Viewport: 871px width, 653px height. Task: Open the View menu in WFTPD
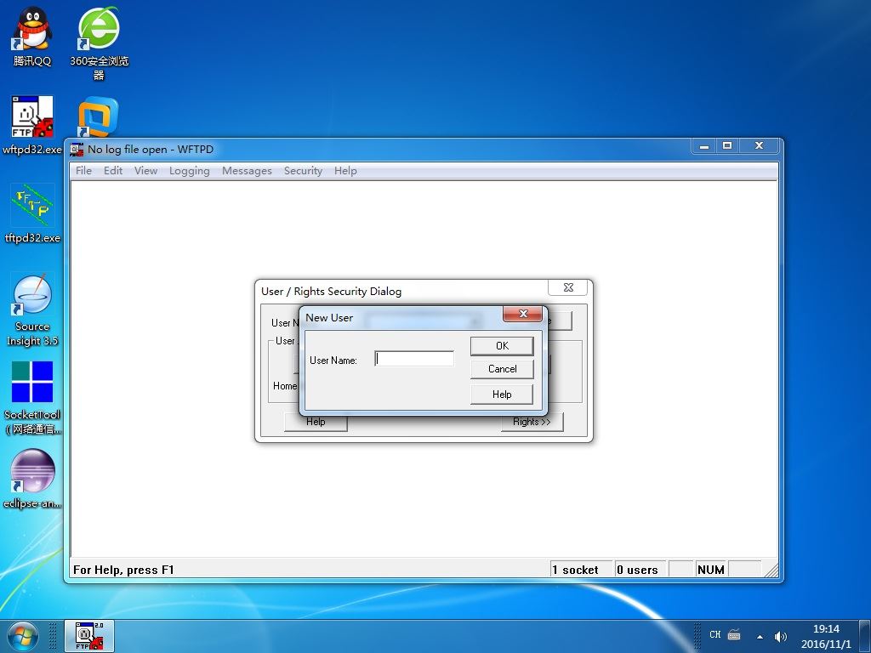click(x=145, y=171)
